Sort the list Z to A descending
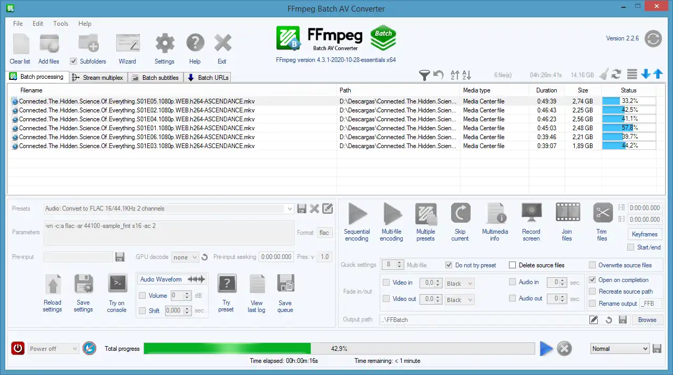Screen dimensions: 673x375 [467, 75]
